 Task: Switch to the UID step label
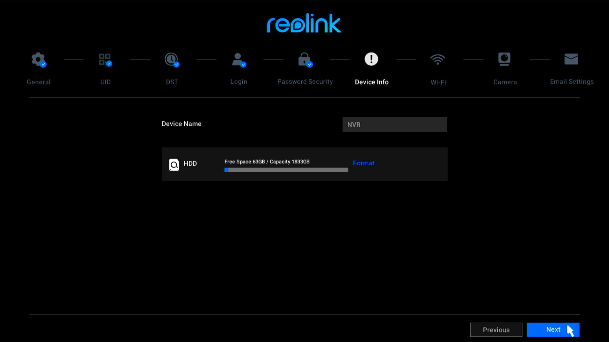[106, 82]
